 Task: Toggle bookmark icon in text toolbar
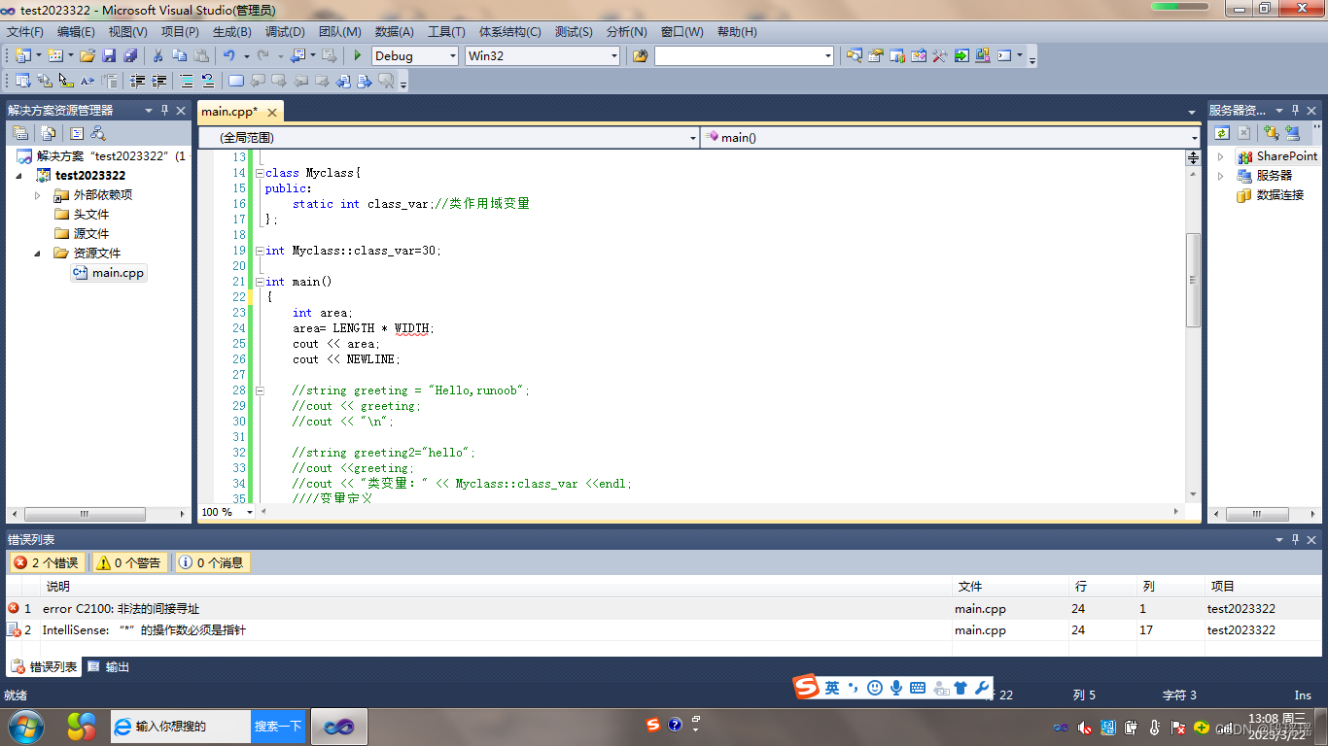tap(236, 81)
